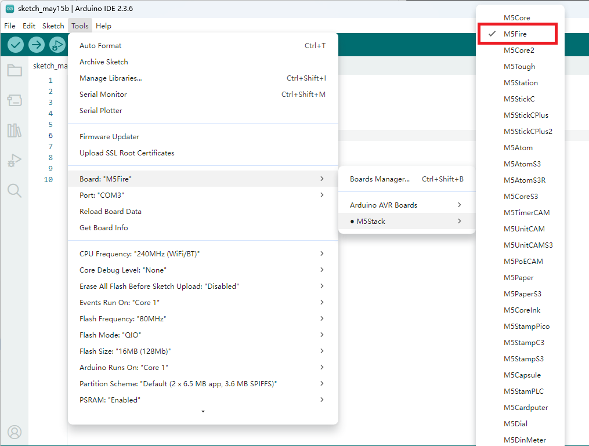Start Debugging with the toolbar play-bug icon
589x446 pixels.
coord(57,45)
